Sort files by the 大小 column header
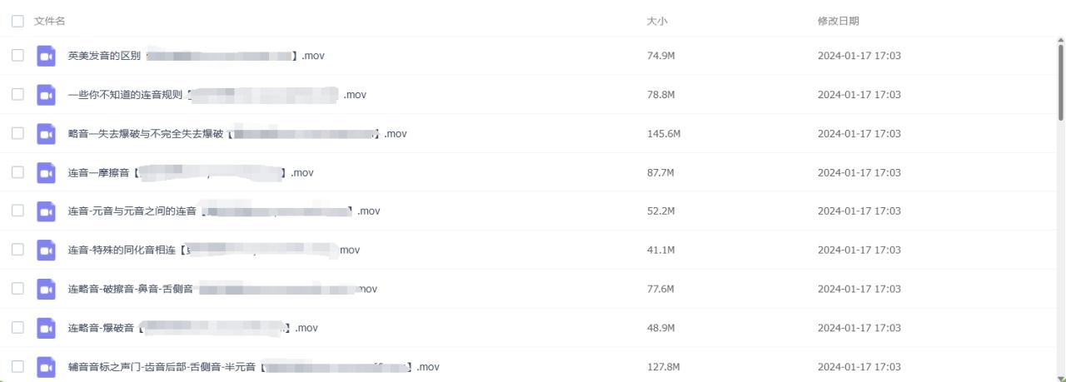The height and width of the screenshot is (382, 1066). point(657,21)
